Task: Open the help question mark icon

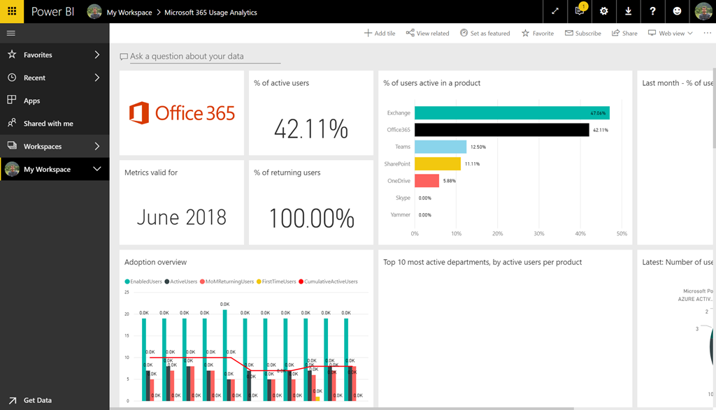Action: click(x=652, y=11)
